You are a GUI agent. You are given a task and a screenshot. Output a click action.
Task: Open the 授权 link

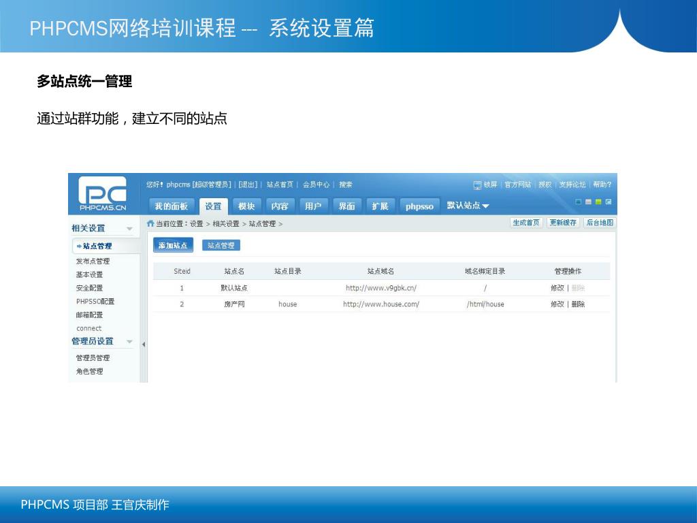click(x=545, y=185)
